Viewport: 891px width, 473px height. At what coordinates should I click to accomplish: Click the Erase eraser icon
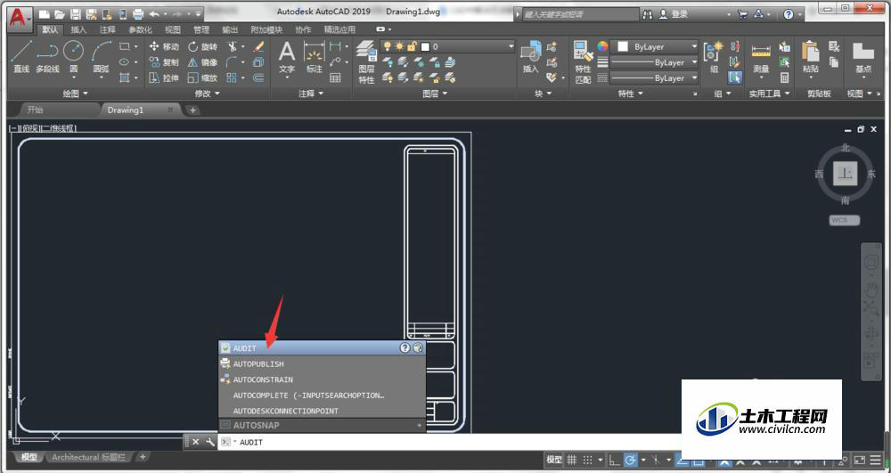click(258, 46)
